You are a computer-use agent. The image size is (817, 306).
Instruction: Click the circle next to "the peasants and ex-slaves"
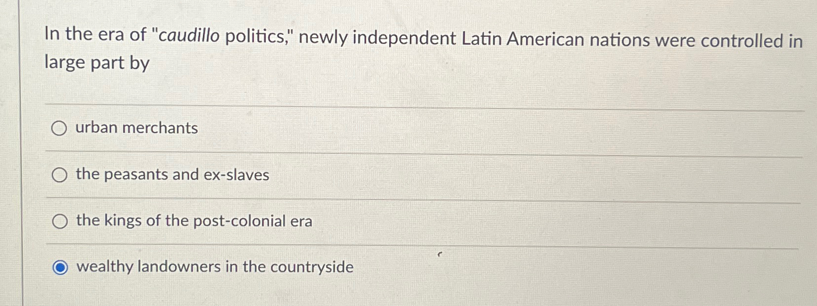pos(60,175)
